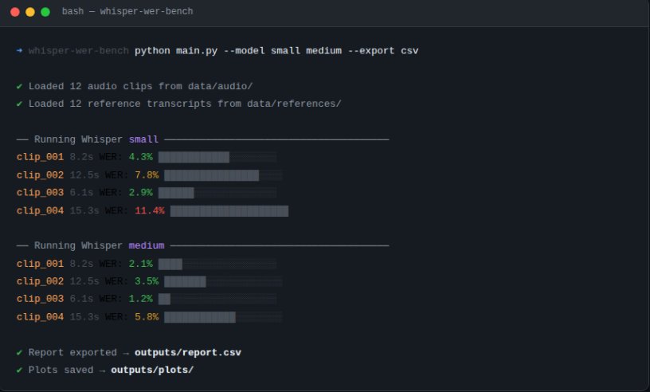This screenshot has height=392, width=650.
Task: Click clip_003 label under Whisper small
Action: pyautogui.click(x=40, y=193)
